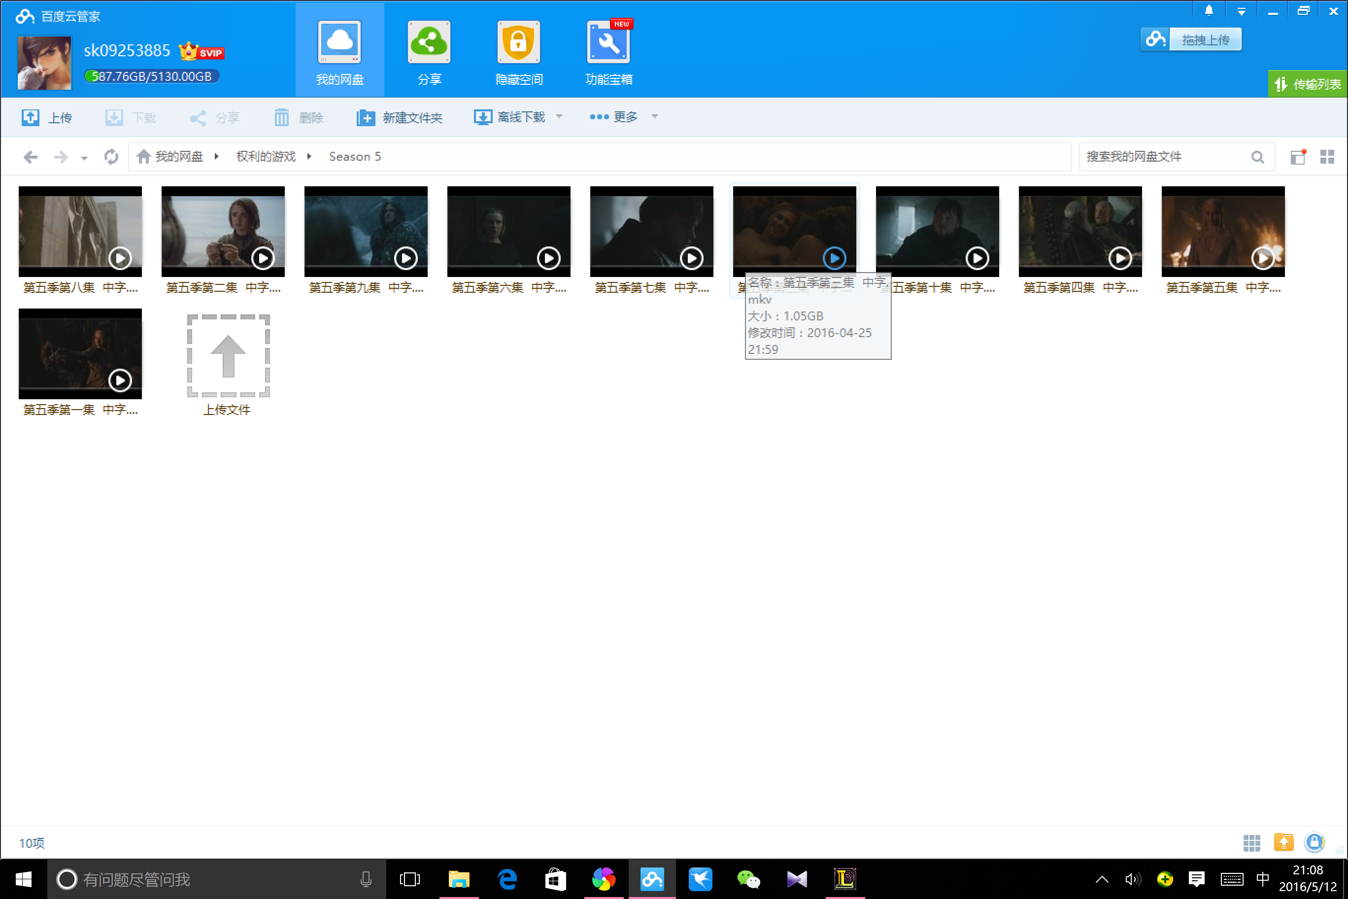Open the 传输列表 transfer list
The image size is (1348, 899).
(1307, 84)
